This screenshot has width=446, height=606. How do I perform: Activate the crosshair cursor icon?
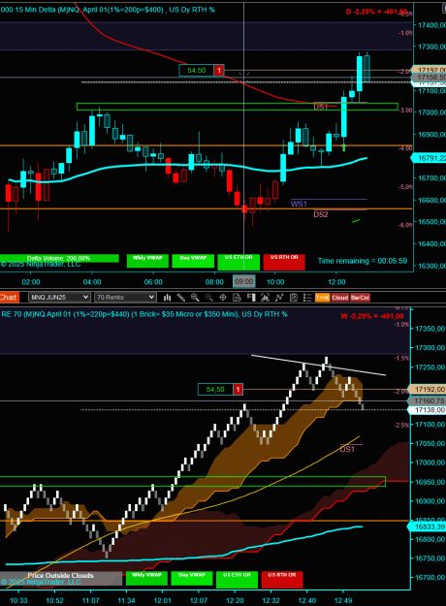pos(223,298)
